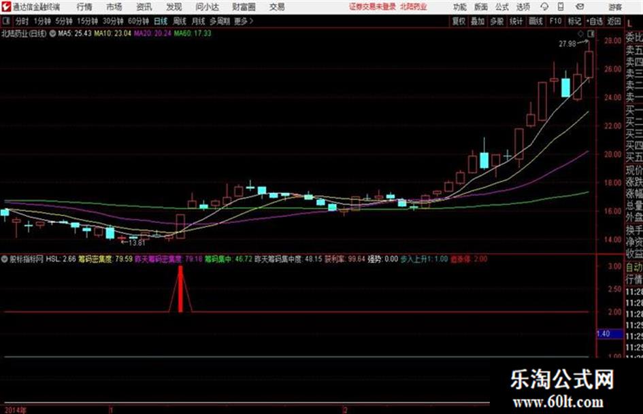
Task: Click the MA5: 25.43 value label
Action: point(75,33)
